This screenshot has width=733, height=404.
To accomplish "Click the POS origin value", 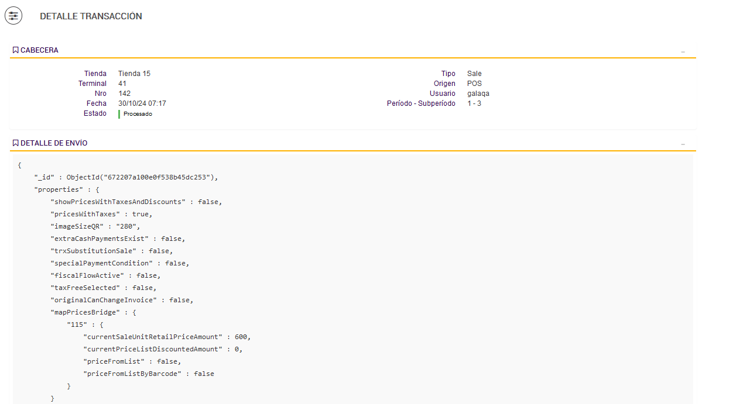I will click(x=474, y=84).
